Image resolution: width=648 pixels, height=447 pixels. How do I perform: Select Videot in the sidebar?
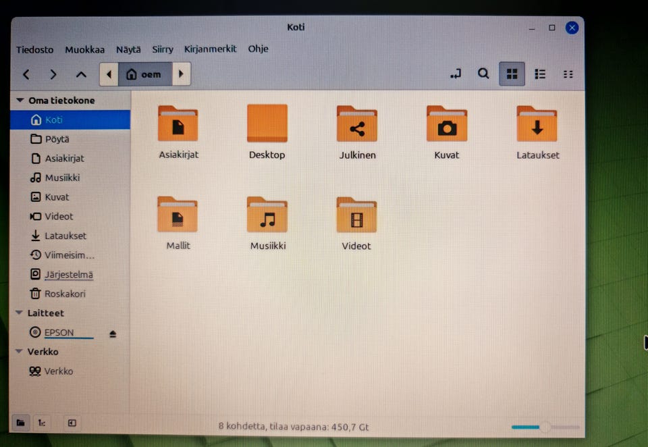pos(70,216)
